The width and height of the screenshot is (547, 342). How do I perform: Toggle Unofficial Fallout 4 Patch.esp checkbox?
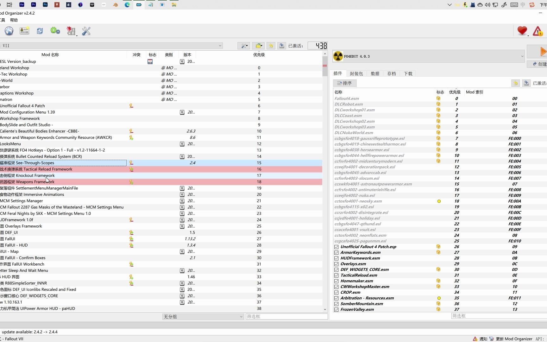point(336,247)
